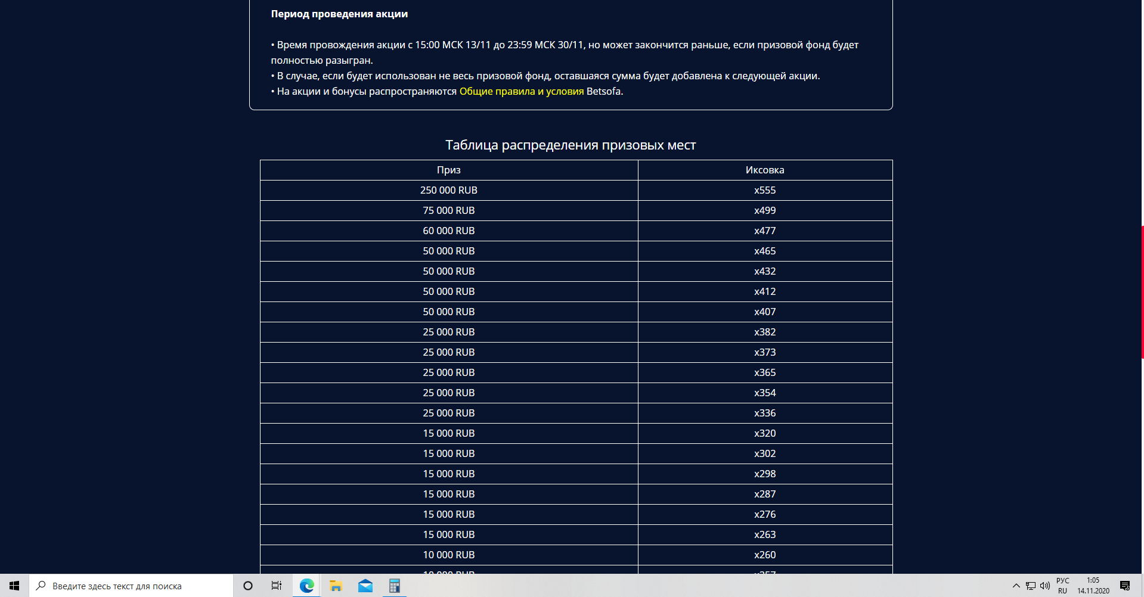The image size is (1144, 597).
Task: Click the 'x555' multiplier cell
Action: click(765, 190)
